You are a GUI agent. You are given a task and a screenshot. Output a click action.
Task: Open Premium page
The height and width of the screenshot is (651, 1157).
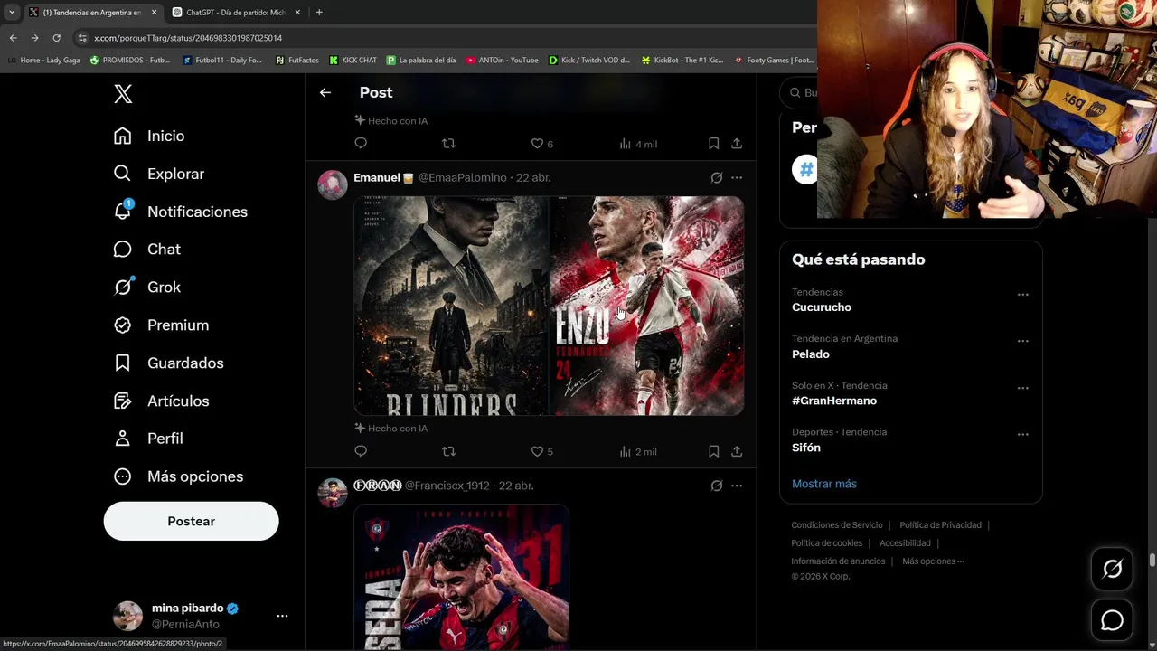[x=161, y=325]
